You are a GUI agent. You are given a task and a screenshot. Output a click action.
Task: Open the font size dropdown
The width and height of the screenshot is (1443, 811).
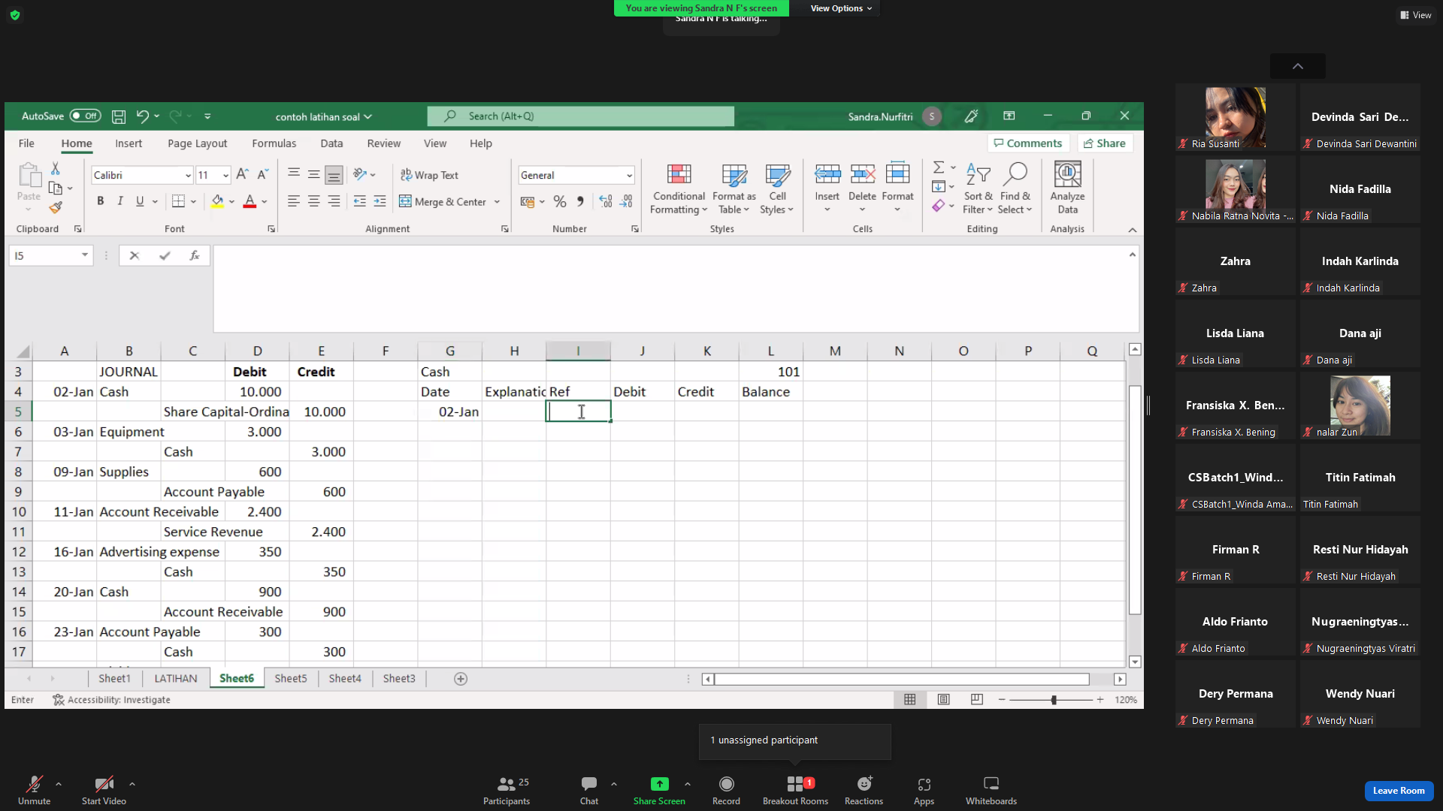click(225, 175)
